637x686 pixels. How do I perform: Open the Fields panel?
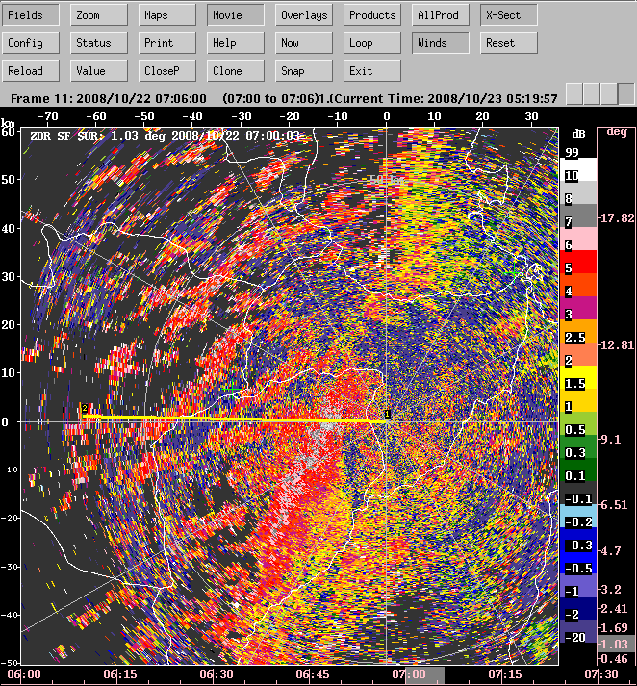[32, 15]
